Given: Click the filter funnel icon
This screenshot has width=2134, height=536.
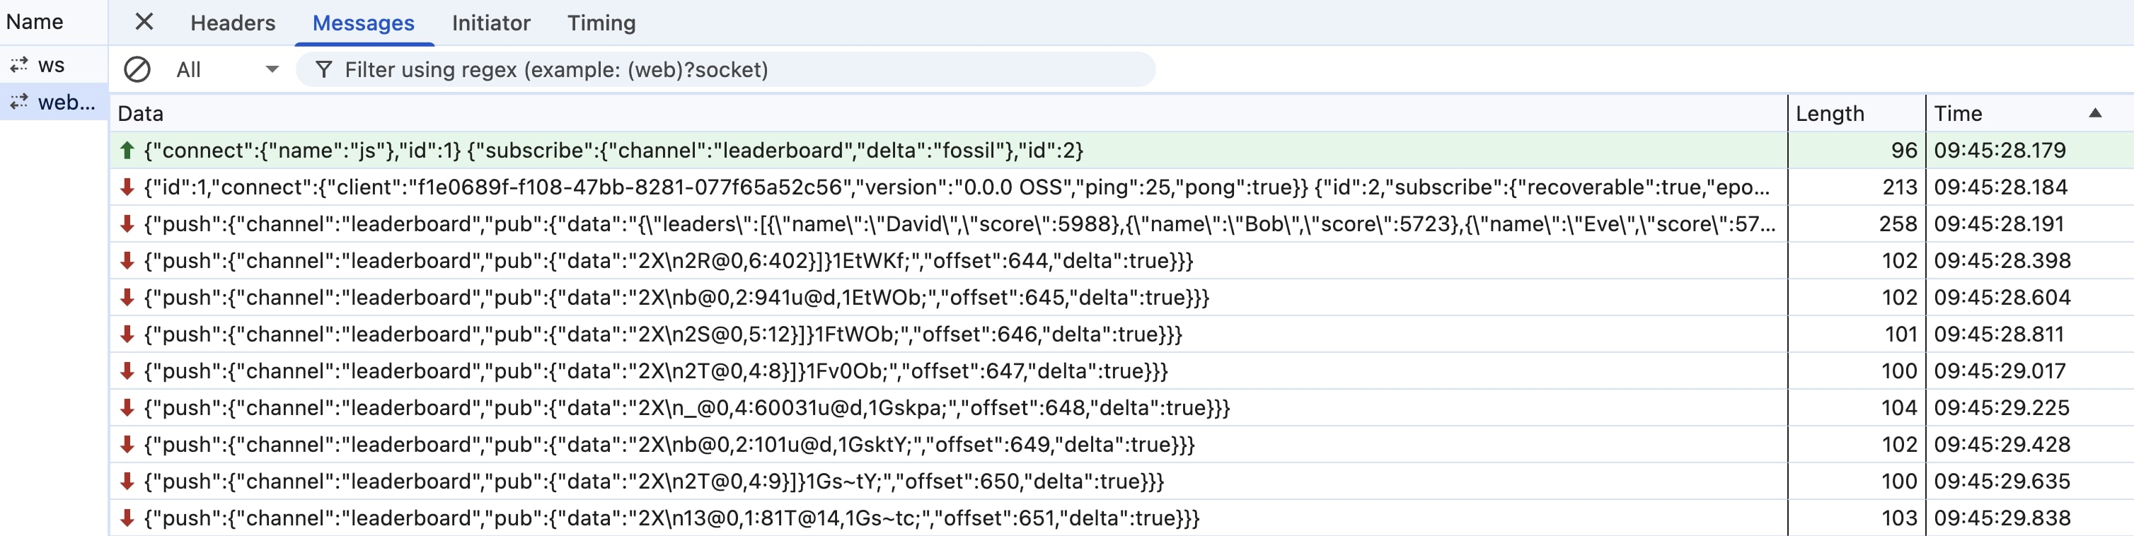Looking at the screenshot, I should click(324, 69).
